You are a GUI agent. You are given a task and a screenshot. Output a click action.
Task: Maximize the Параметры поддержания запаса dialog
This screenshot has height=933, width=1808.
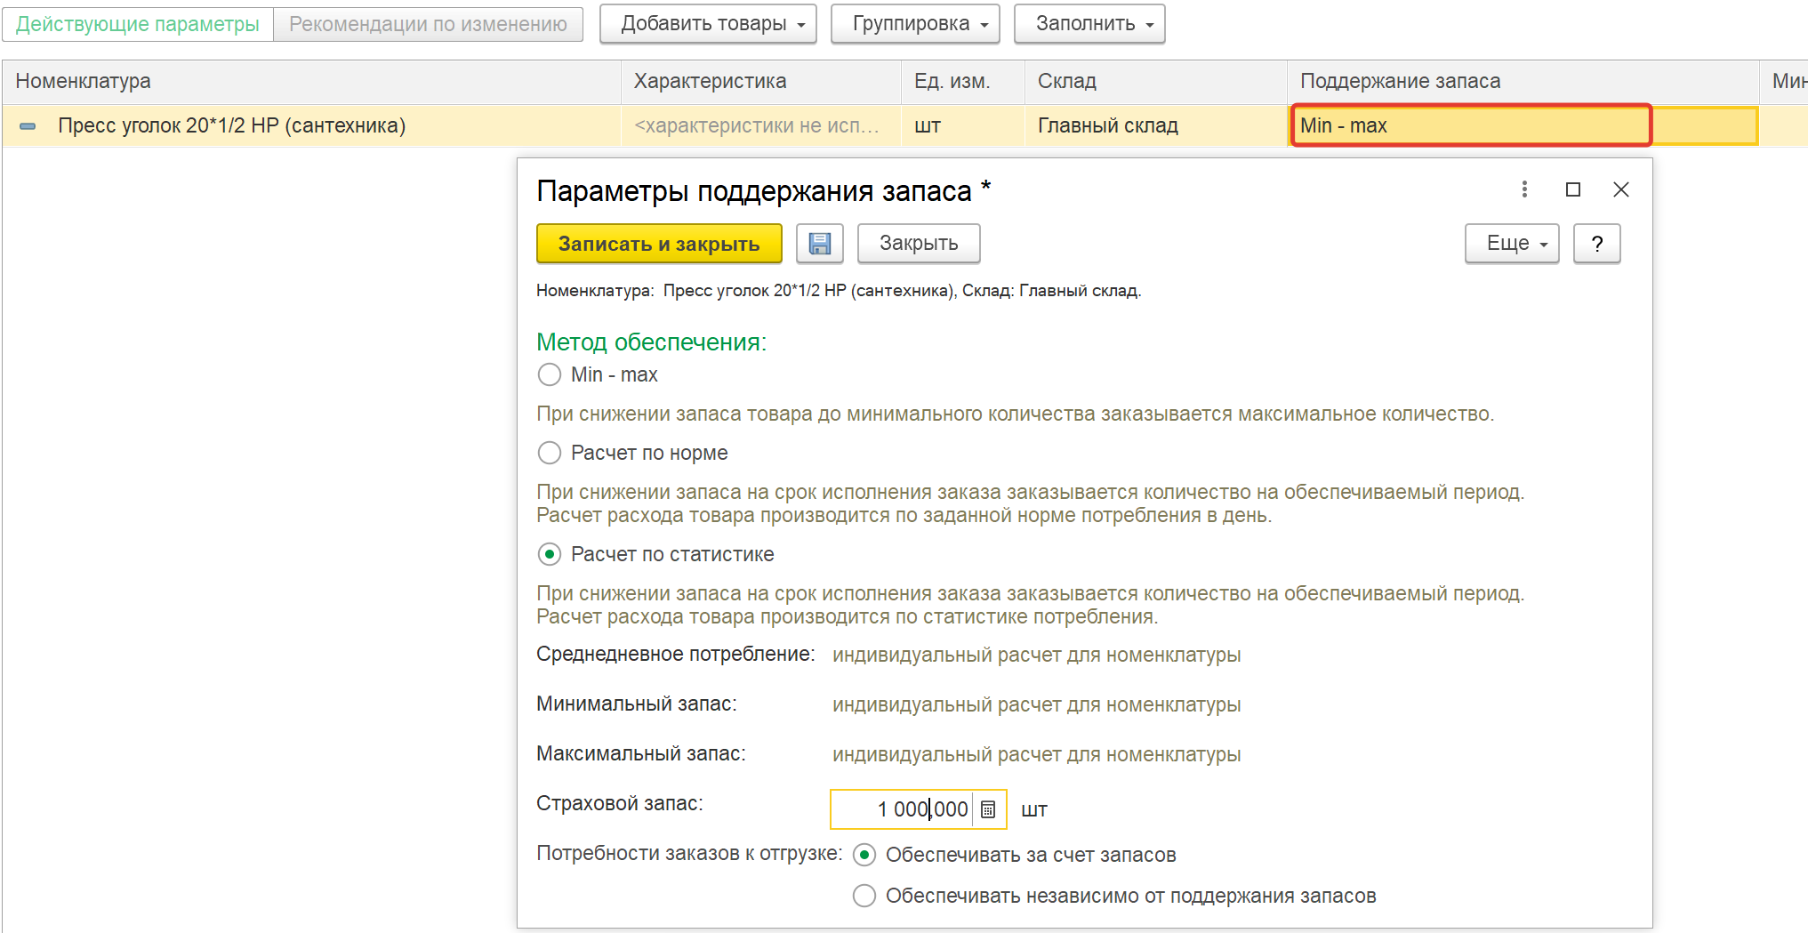point(1572,189)
